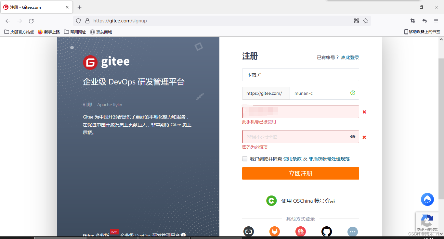
Task: Click the browser back arrow
Action: pyautogui.click(x=8, y=21)
